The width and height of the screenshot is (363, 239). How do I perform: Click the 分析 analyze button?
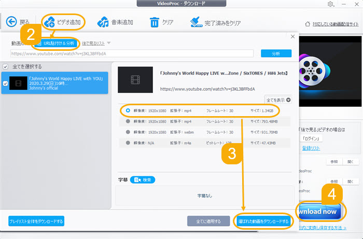276,53
